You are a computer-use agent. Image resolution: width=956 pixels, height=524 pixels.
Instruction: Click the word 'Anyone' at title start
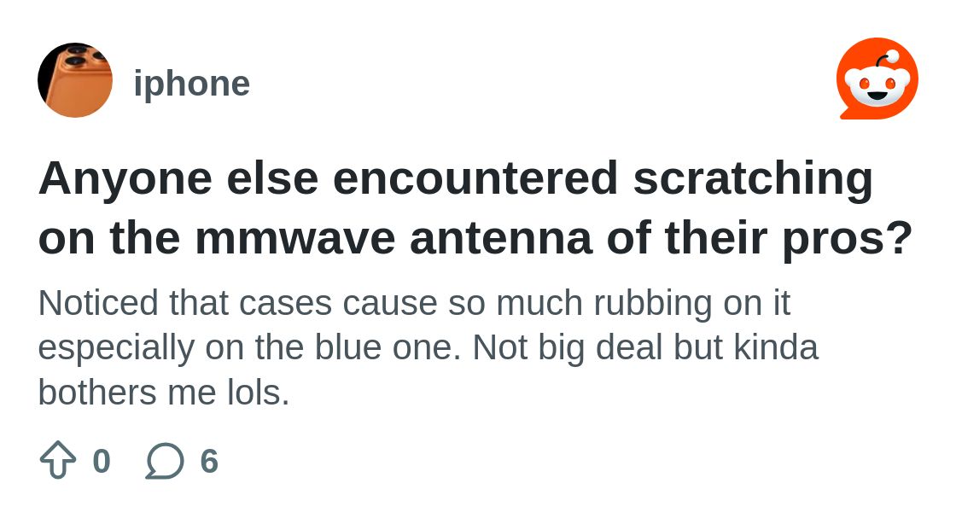[x=125, y=179]
